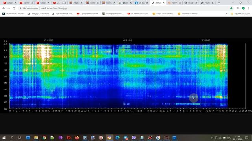Open 'Тайная сила кошек' bookmark
The image size is (252, 141).
[14, 14]
